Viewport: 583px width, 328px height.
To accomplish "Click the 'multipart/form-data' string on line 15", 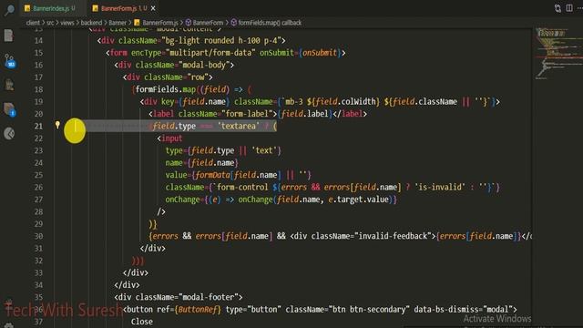I will coord(210,53).
